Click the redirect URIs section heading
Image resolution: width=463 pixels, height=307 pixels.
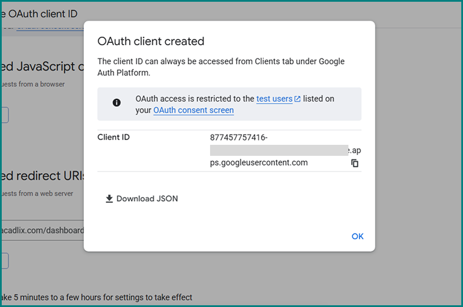tap(41, 176)
